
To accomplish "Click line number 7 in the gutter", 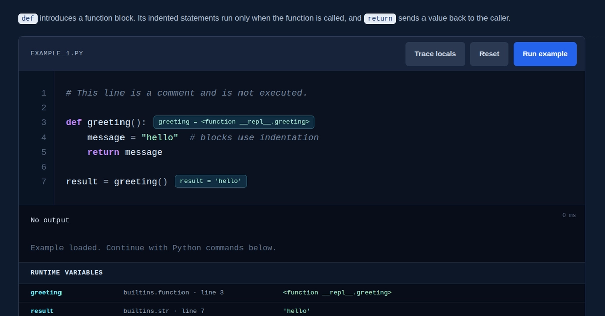I will 44,182.
